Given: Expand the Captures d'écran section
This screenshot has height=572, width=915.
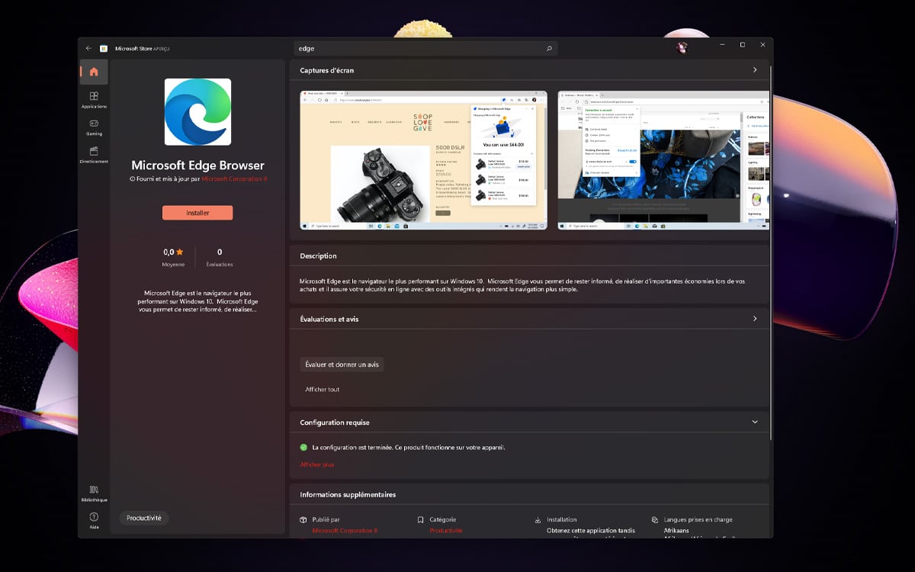Looking at the screenshot, I should pyautogui.click(x=755, y=69).
